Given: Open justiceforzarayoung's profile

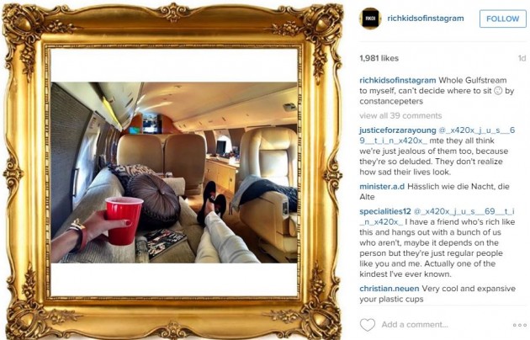Looking at the screenshot, I should tap(398, 130).
